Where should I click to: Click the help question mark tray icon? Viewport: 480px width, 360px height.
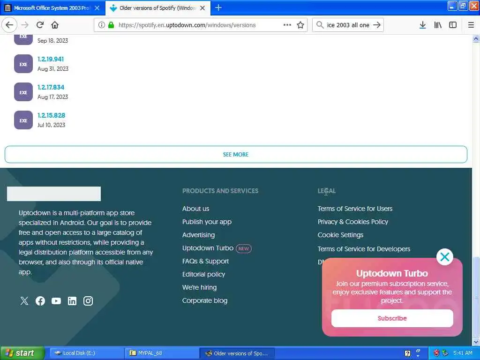click(407, 353)
